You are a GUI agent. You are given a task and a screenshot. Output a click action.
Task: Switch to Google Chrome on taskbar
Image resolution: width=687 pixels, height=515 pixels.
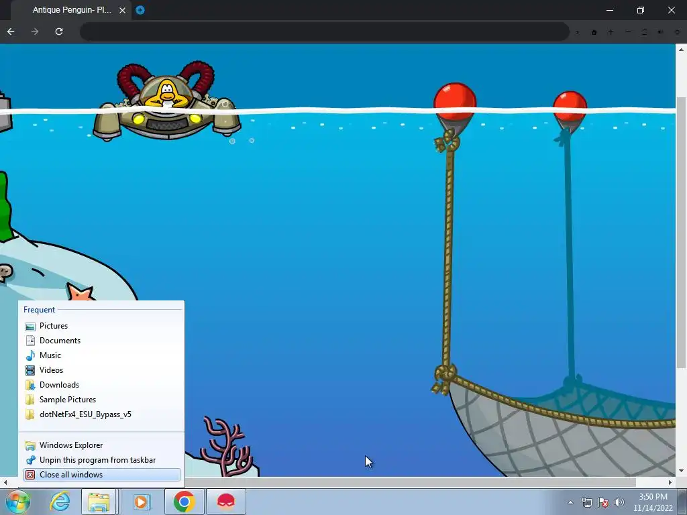click(184, 502)
